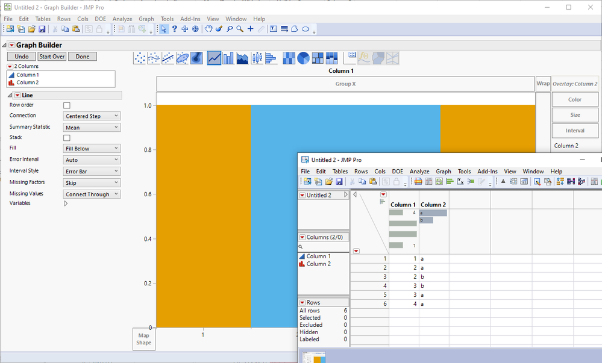Image resolution: width=602 pixels, height=363 pixels.
Task: Click the Wrap drop zone
Action: click(543, 84)
